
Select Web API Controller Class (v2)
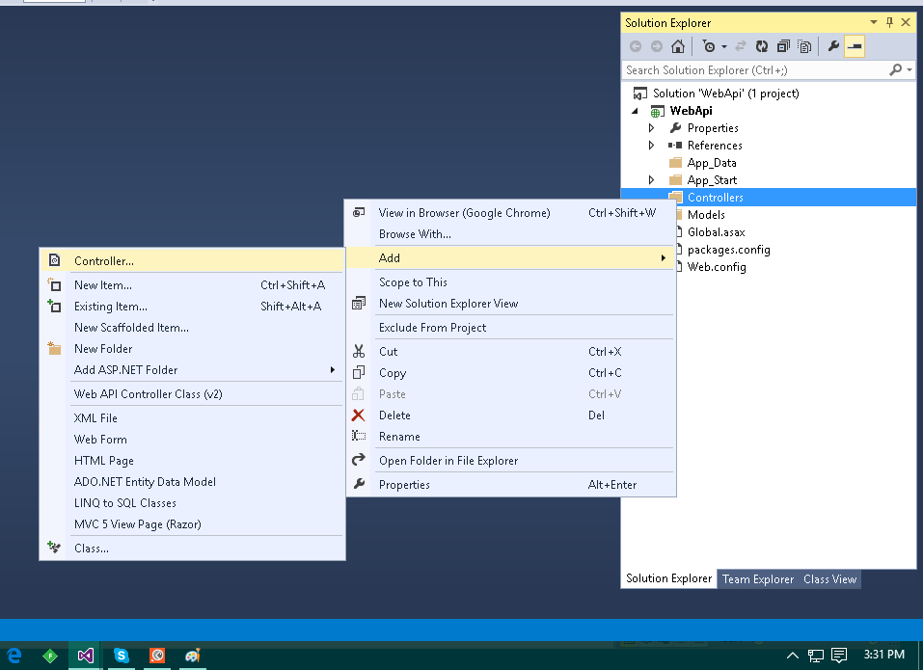tap(148, 394)
